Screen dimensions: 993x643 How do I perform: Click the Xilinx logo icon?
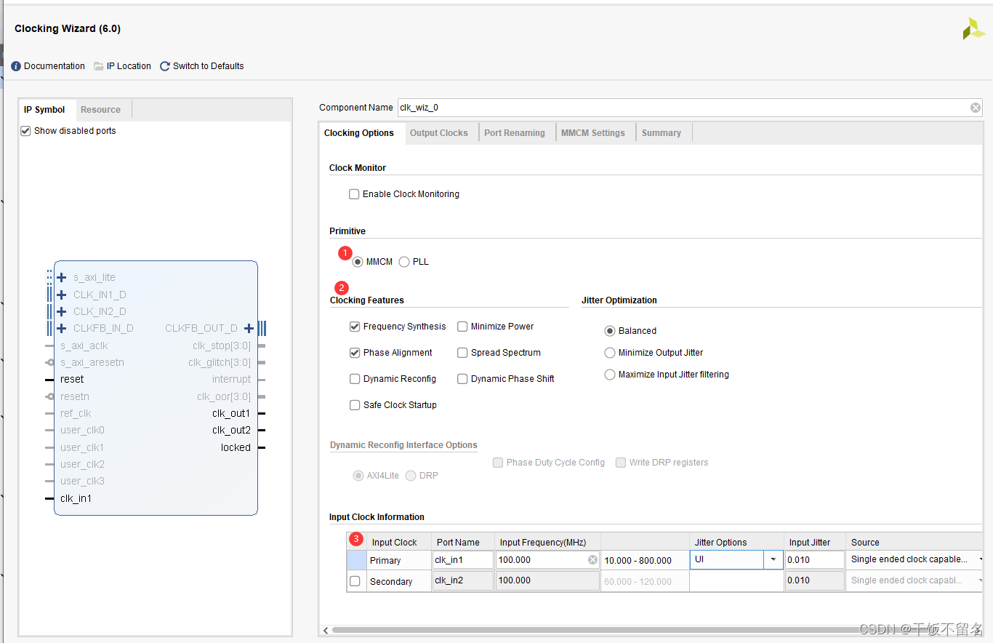tap(973, 28)
